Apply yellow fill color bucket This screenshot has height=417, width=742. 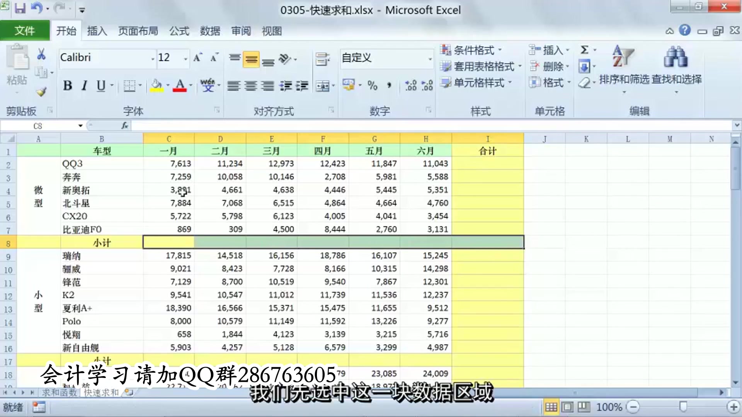157,85
